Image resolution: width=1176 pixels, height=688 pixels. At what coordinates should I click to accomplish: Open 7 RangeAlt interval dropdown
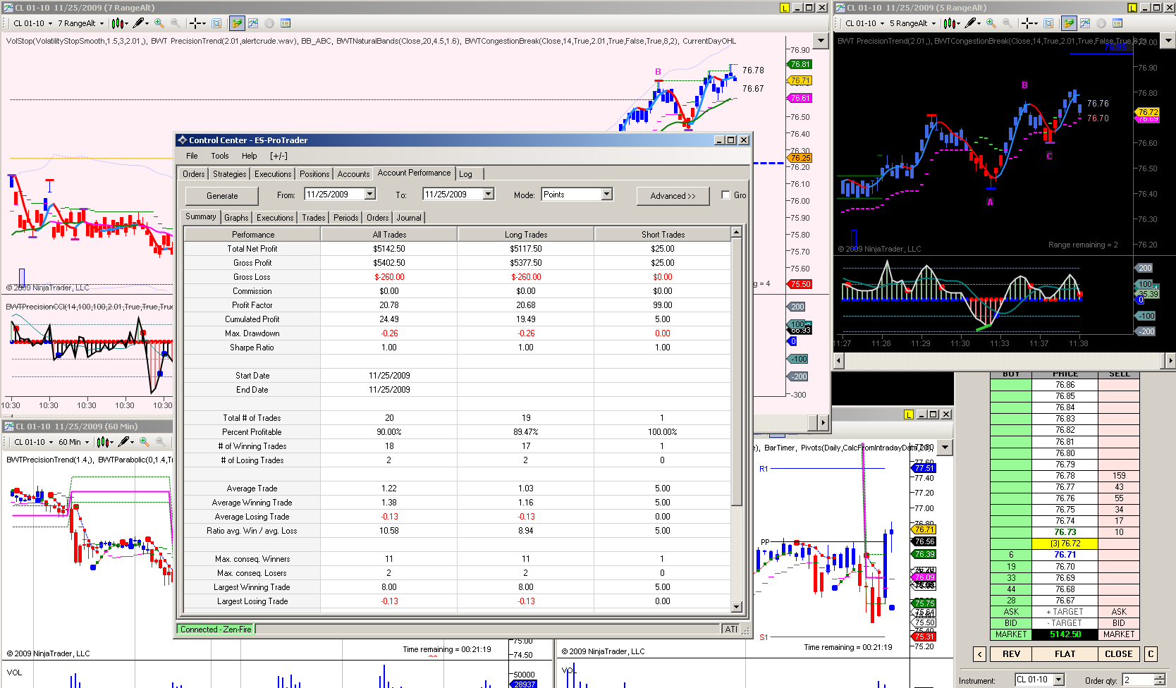tap(81, 23)
